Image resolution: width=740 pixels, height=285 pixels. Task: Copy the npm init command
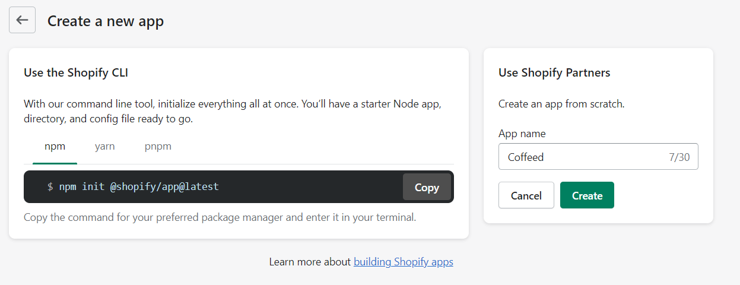point(427,187)
